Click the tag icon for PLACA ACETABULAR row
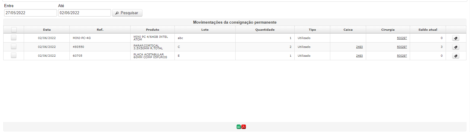Screen dimensions: 470x132 pos(456,56)
